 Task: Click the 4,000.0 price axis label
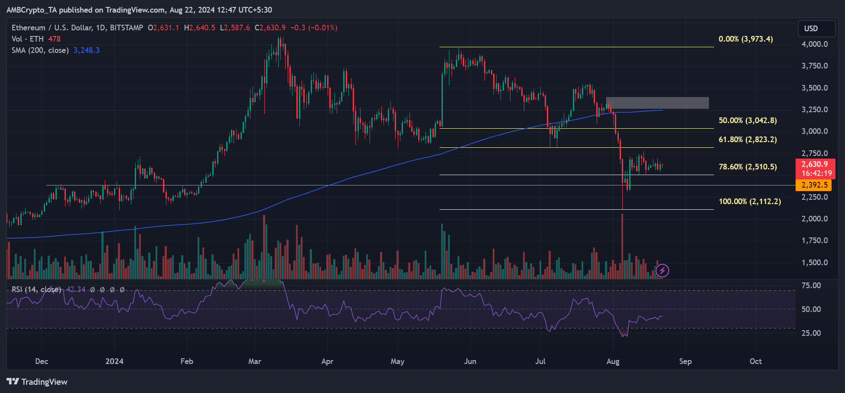click(x=815, y=44)
